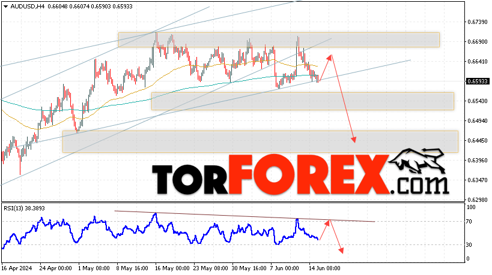Select the lower support zone rectangle near 0.64450
492x275 pixels.
pos(261,142)
